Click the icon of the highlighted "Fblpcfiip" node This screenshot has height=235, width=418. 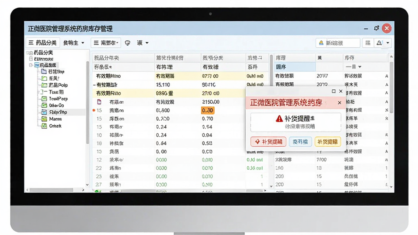click(44, 112)
